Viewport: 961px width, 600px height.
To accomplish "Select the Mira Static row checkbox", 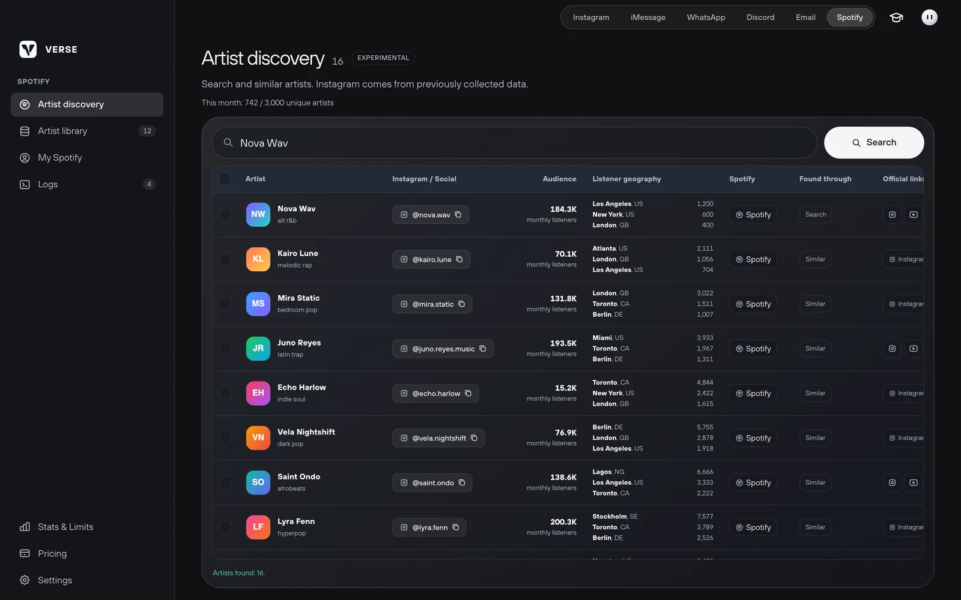I will (x=225, y=304).
